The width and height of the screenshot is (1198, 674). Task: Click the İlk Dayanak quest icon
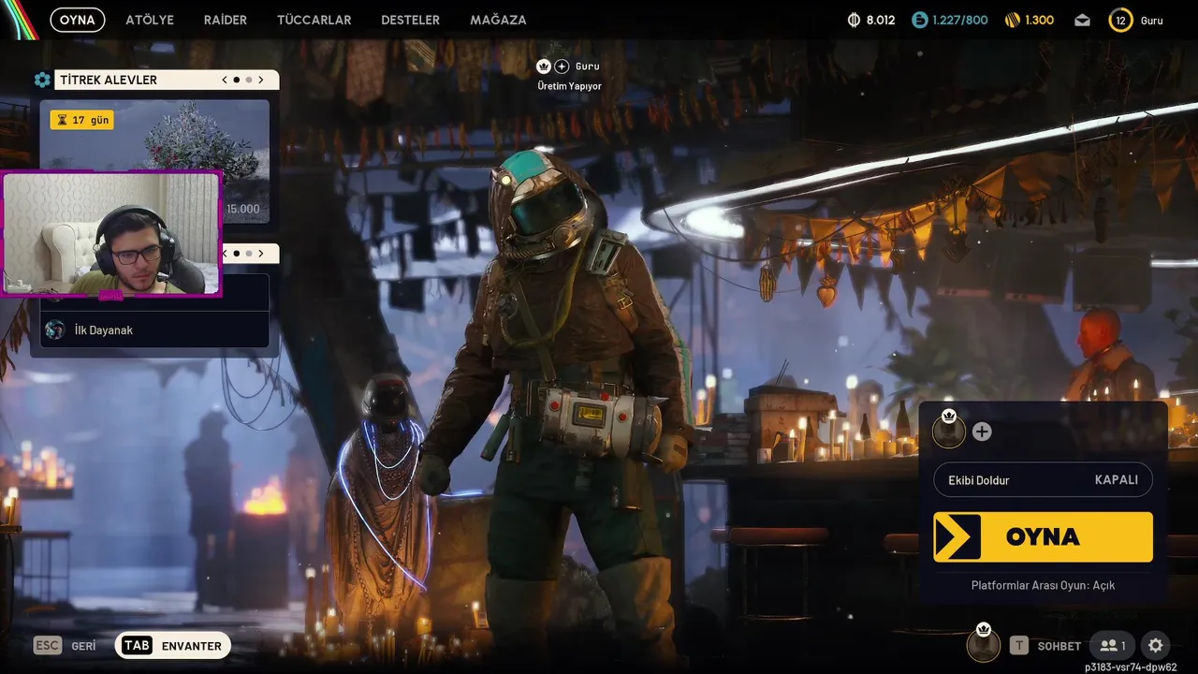click(55, 330)
